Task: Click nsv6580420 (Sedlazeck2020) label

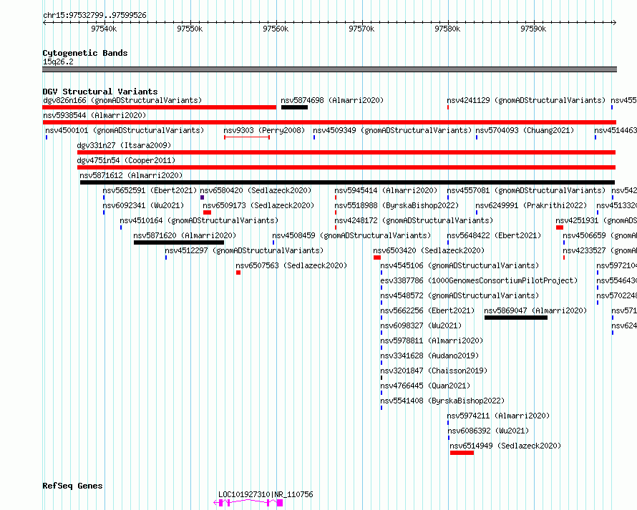Action: 256,190
